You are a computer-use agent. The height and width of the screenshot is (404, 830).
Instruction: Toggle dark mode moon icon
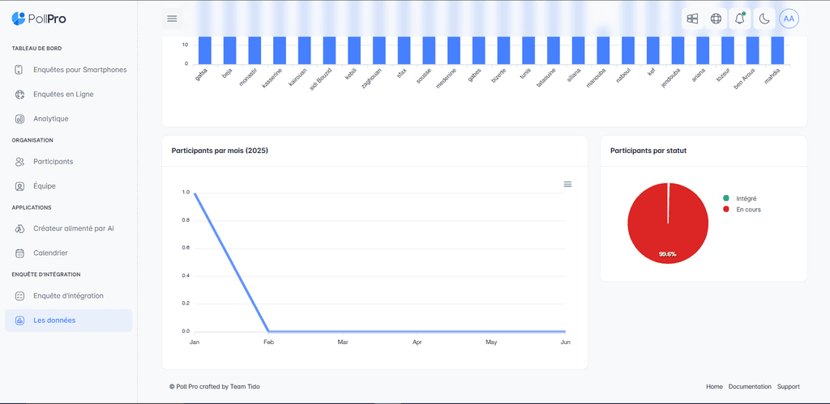click(x=764, y=19)
